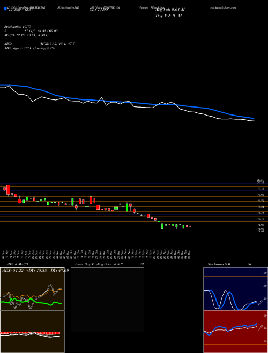Click the 13.15 price axis label
This screenshot has height=353, width=268.
(261, 219)
